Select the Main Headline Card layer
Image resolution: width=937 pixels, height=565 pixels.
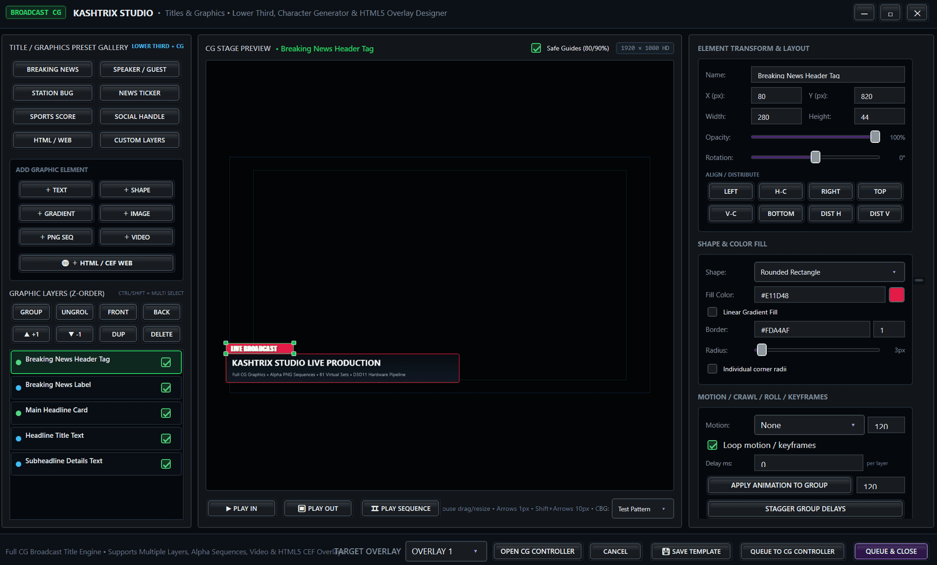96,413
